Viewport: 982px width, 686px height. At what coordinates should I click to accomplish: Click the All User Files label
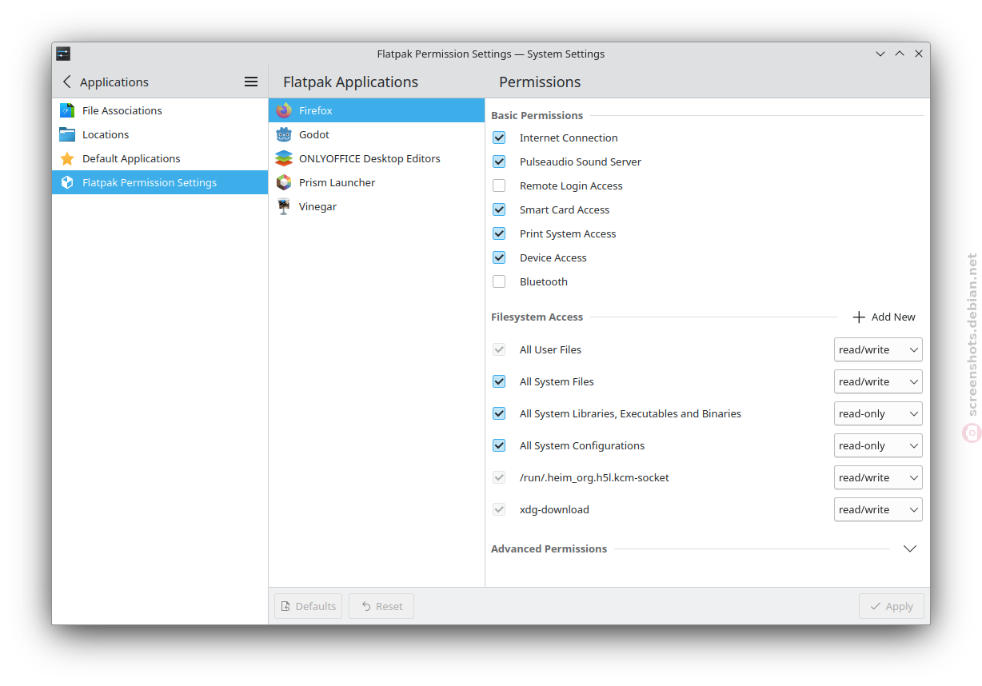pos(550,349)
